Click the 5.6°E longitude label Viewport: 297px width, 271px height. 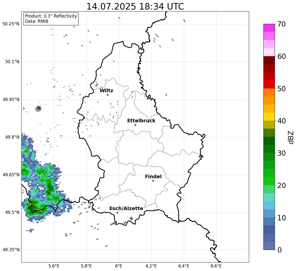point(54,266)
